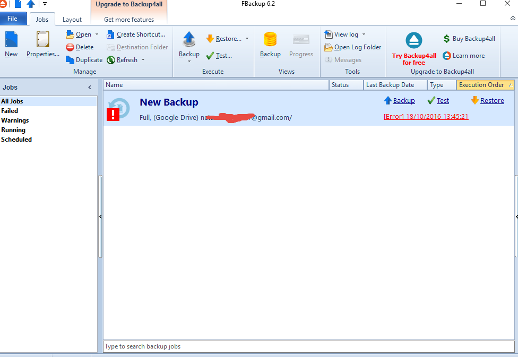518x357 pixels.
Task: Click Create Shortcut in ribbon
Action: click(136, 34)
